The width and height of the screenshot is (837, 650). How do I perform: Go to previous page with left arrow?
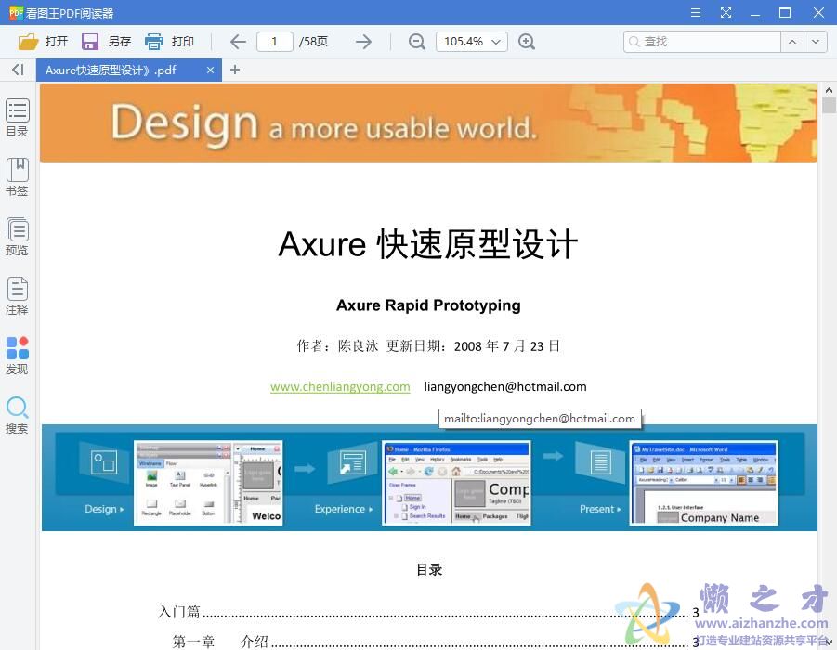pos(238,42)
